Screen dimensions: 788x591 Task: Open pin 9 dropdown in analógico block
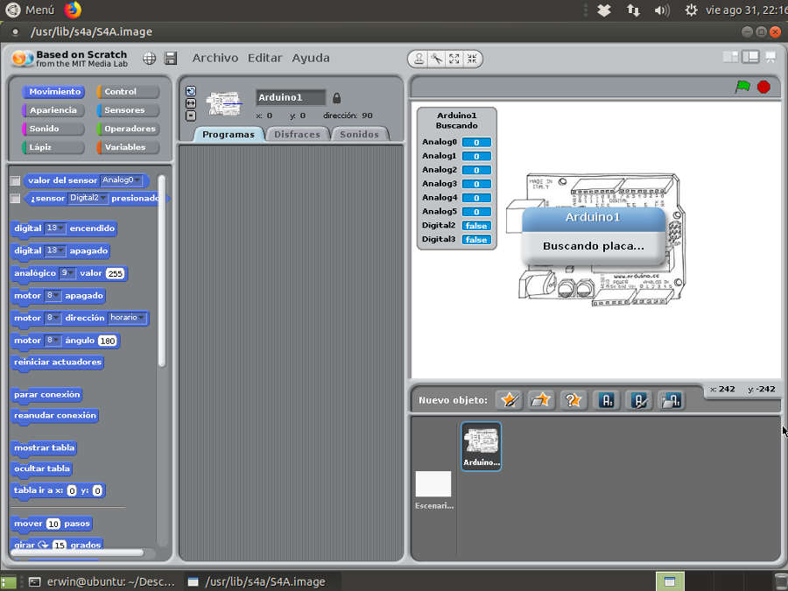point(67,273)
